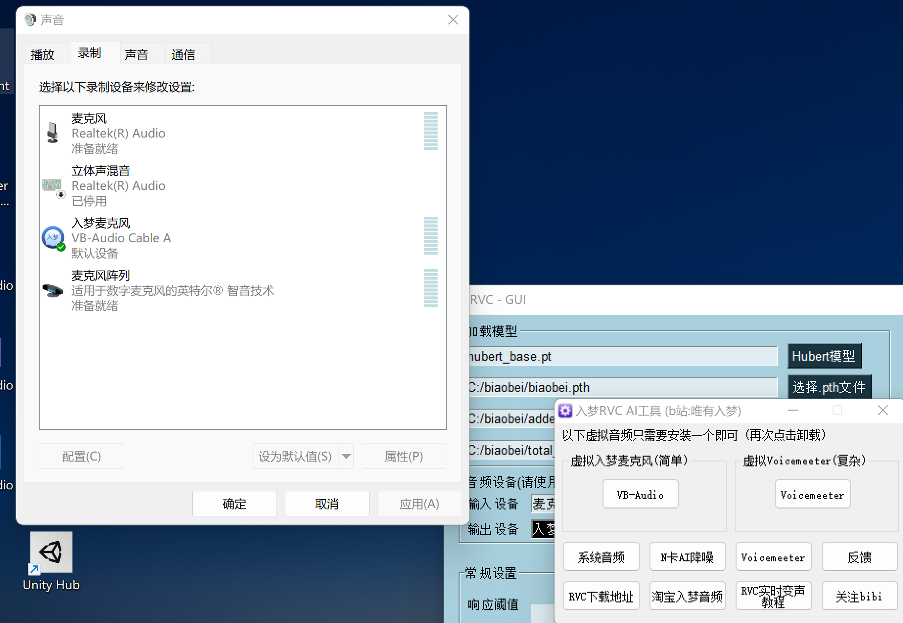Click the '响应阈值' label in RVC GUI

click(493, 605)
